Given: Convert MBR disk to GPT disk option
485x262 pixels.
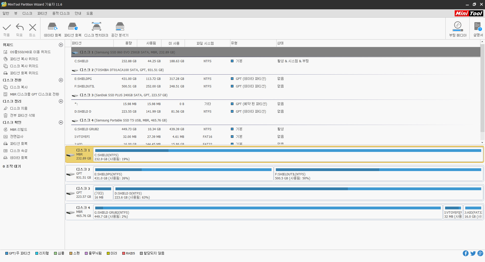Looking at the screenshot, I should tap(34, 94).
